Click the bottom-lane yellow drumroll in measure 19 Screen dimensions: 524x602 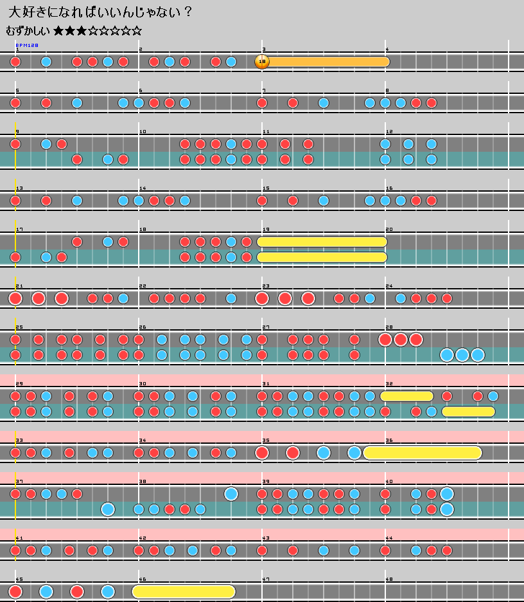tap(322, 257)
